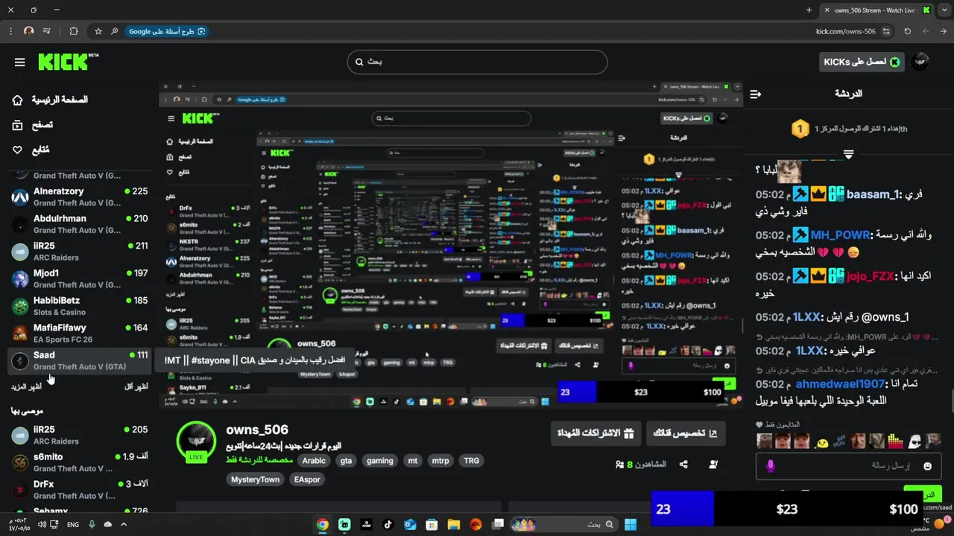Open Abdulrhman channel in sidebar

pos(80,224)
